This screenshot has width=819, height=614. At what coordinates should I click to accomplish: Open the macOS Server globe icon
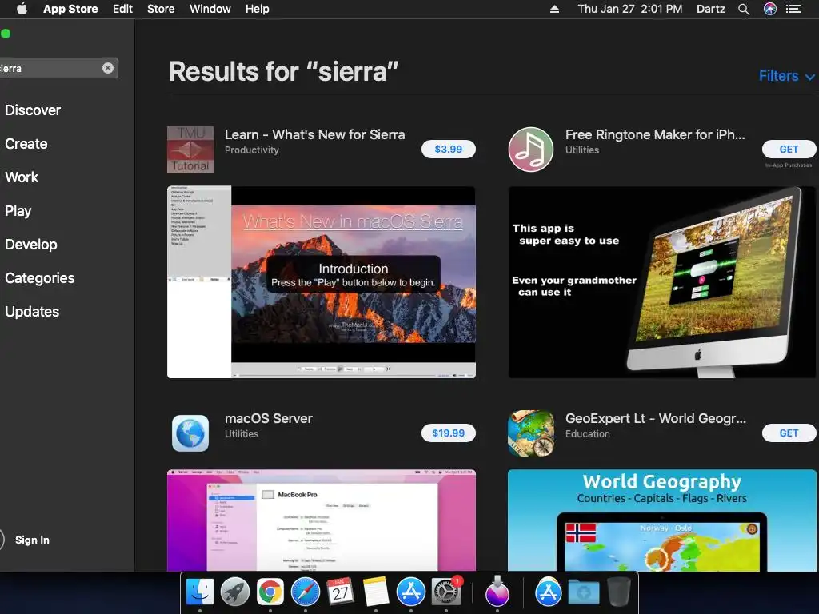point(190,433)
